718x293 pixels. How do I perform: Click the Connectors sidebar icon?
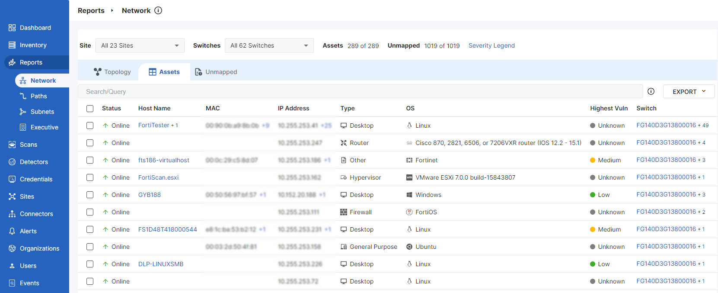pos(12,214)
